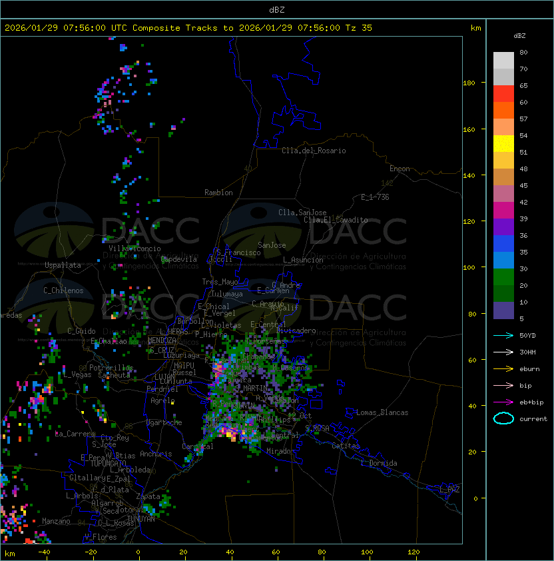
Task: Pick the magenta 39-42 dBZ swatch
Action: pyautogui.click(x=503, y=211)
